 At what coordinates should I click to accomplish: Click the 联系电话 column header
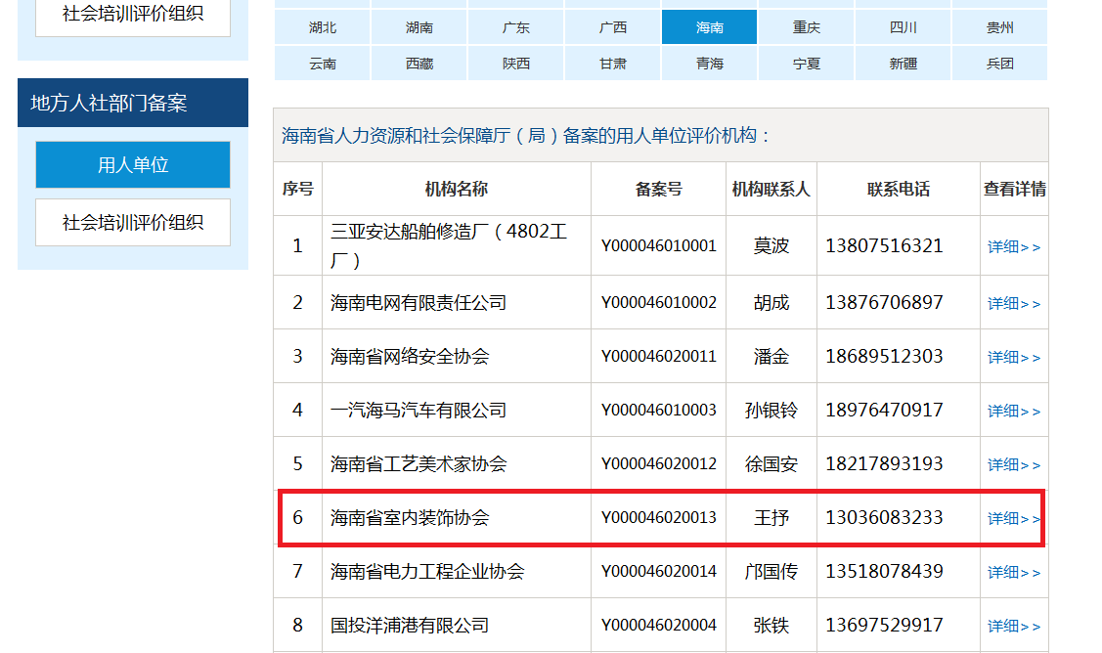[x=899, y=189]
